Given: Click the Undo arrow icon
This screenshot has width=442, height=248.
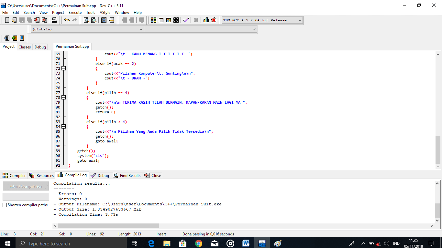Looking at the screenshot, I should point(67,20).
